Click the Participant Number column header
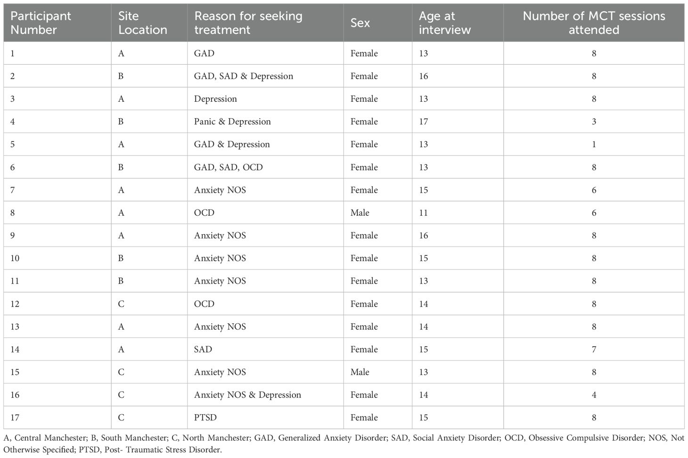Image resolution: width=688 pixels, height=458 pixels. tap(41, 23)
